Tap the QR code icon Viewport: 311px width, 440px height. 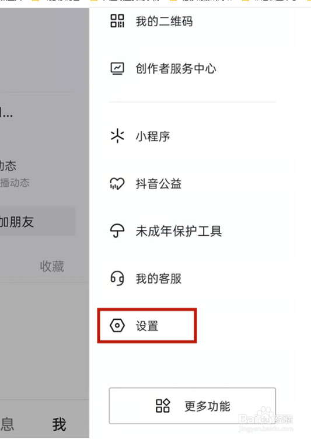117,21
